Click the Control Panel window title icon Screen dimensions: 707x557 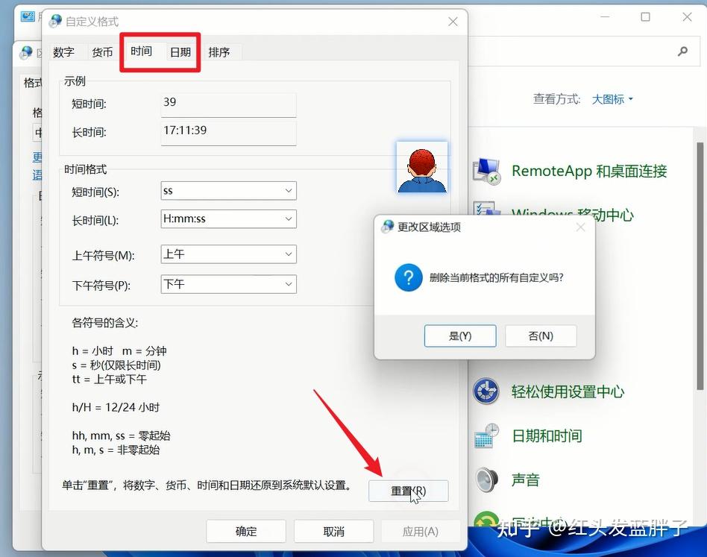tap(28, 16)
